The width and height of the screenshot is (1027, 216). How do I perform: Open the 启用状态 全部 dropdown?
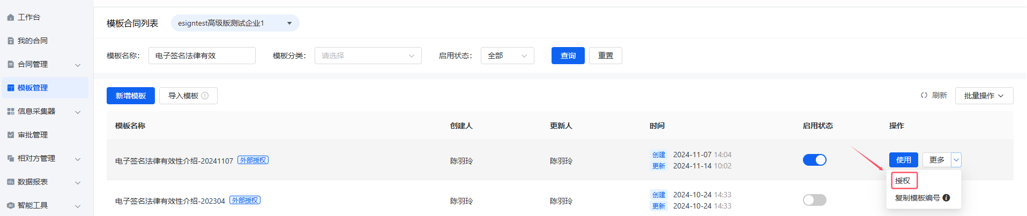pyautogui.click(x=508, y=56)
